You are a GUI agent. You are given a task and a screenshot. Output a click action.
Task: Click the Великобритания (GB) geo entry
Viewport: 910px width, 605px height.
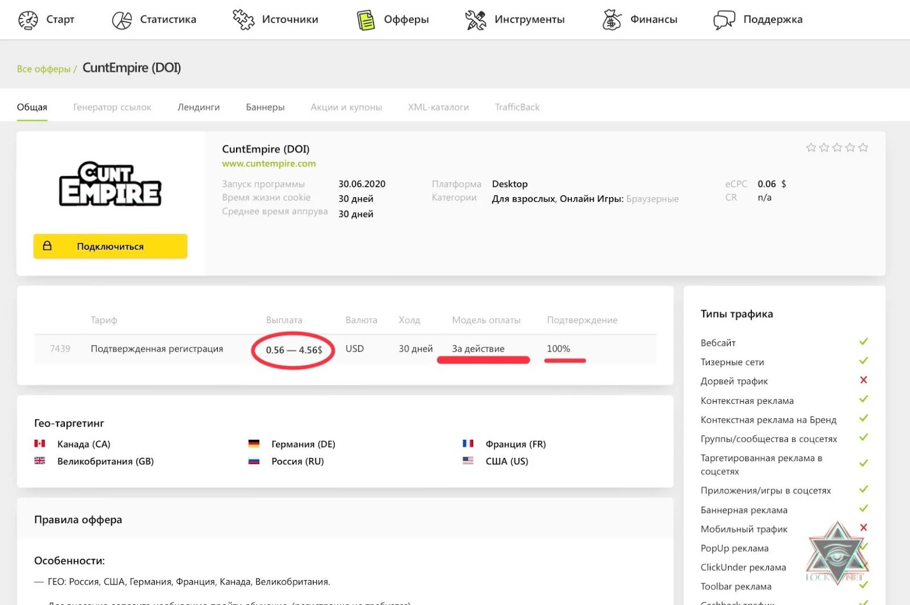click(x=94, y=461)
